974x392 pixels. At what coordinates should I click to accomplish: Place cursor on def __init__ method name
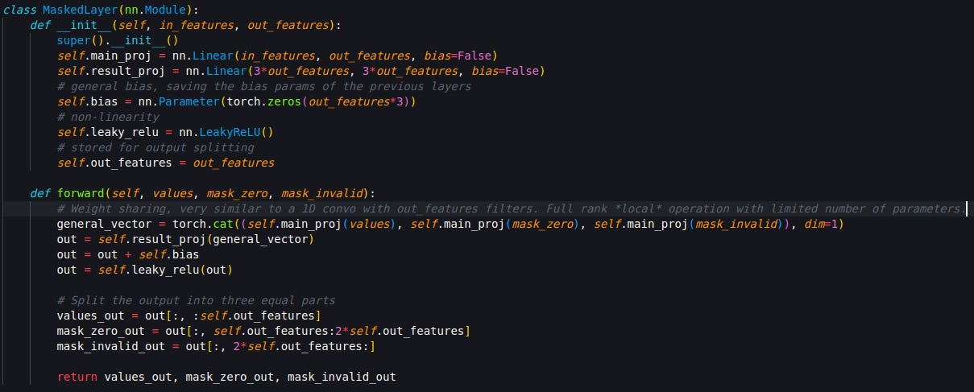coord(84,25)
